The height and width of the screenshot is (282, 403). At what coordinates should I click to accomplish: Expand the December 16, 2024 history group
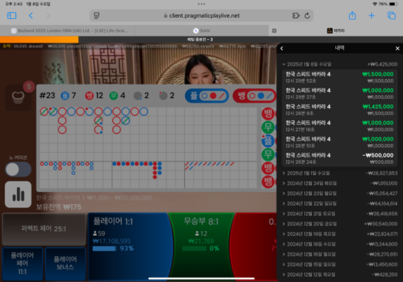tap(340, 254)
